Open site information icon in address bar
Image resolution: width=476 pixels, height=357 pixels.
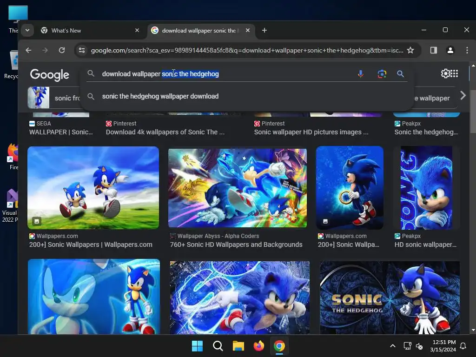82,50
